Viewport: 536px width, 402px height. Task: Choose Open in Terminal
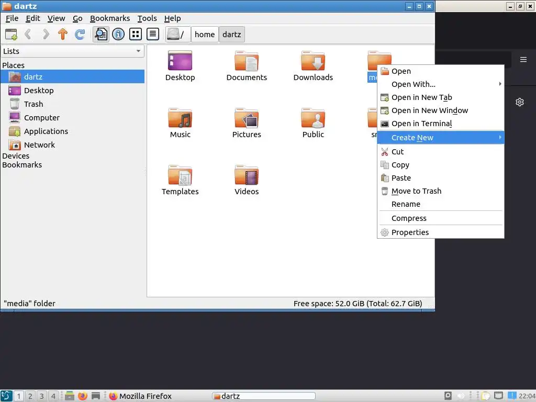point(441,124)
